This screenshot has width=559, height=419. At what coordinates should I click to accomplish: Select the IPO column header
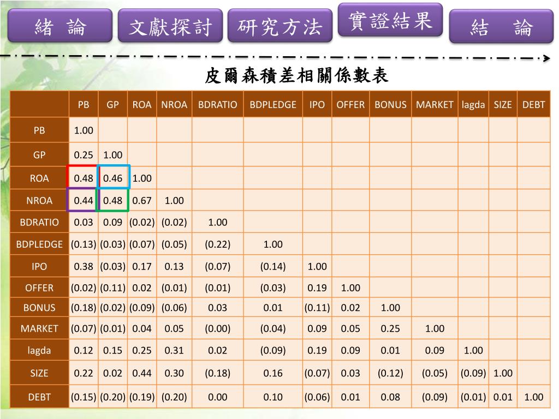(317, 104)
